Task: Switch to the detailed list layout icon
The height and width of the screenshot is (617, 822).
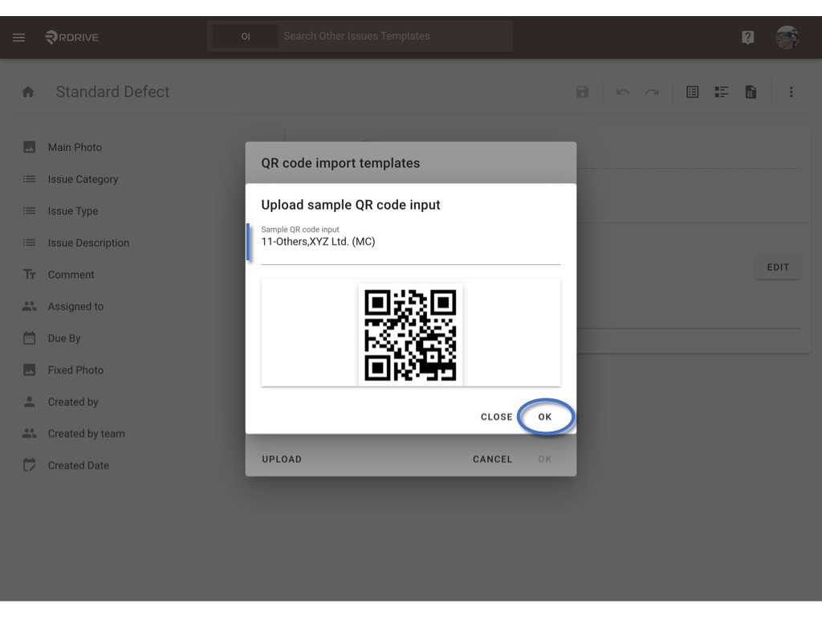Action: pyautogui.click(x=722, y=92)
